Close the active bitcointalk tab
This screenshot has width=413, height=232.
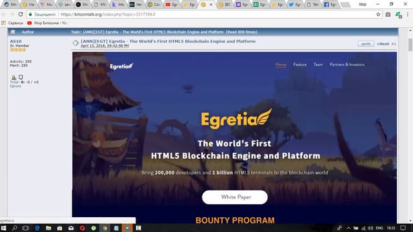click(211, 5)
